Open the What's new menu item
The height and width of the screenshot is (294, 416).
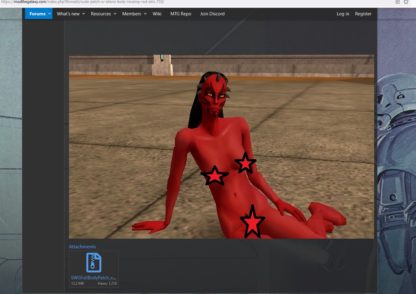coord(68,14)
